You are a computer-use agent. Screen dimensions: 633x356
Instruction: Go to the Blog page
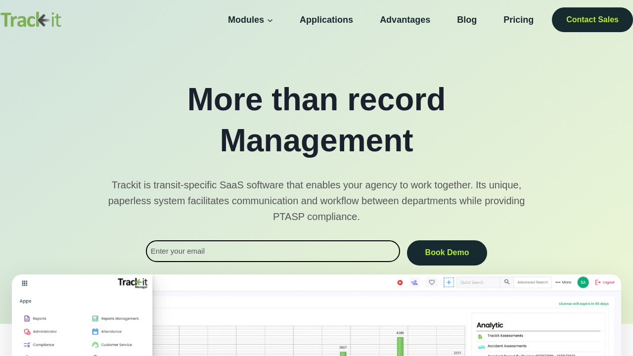[467, 20]
